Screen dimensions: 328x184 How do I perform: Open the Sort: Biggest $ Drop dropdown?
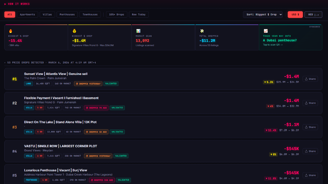[x=263, y=15]
